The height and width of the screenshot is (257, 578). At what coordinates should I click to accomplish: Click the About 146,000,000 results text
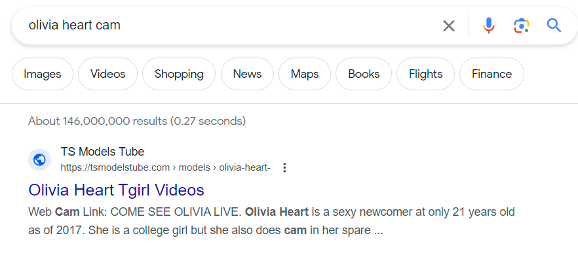tap(137, 120)
